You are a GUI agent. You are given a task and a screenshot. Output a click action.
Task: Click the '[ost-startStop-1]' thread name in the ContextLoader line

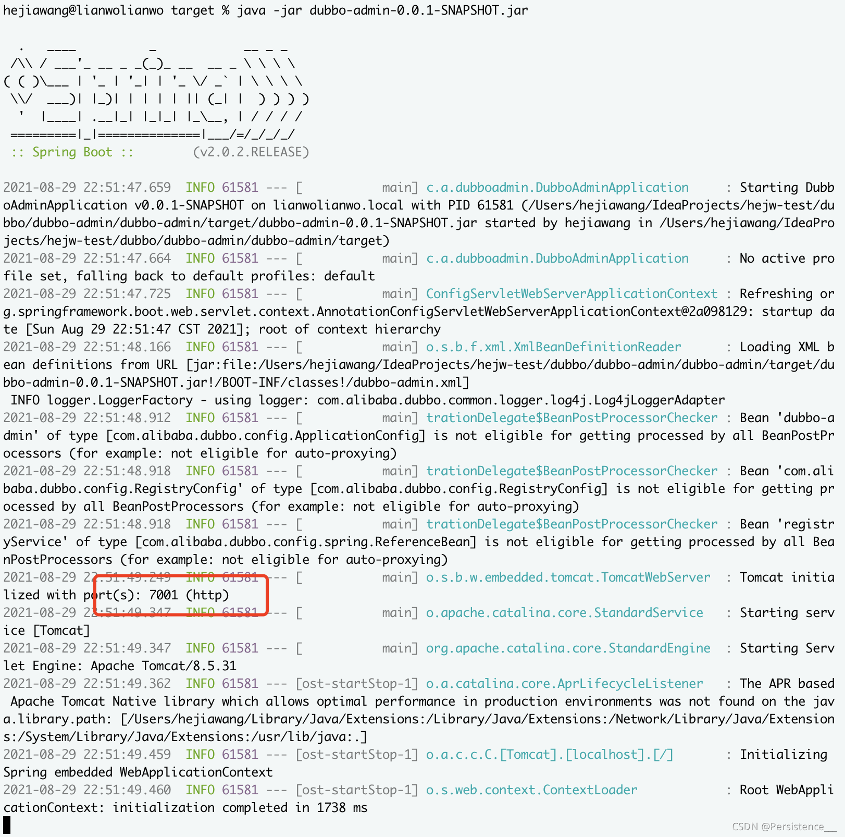point(357,790)
